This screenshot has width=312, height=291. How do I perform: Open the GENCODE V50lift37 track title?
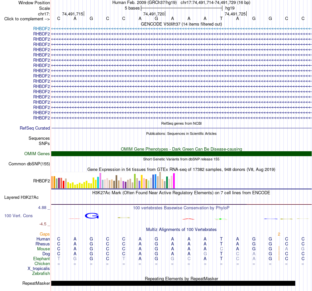pyautogui.click(x=181, y=24)
